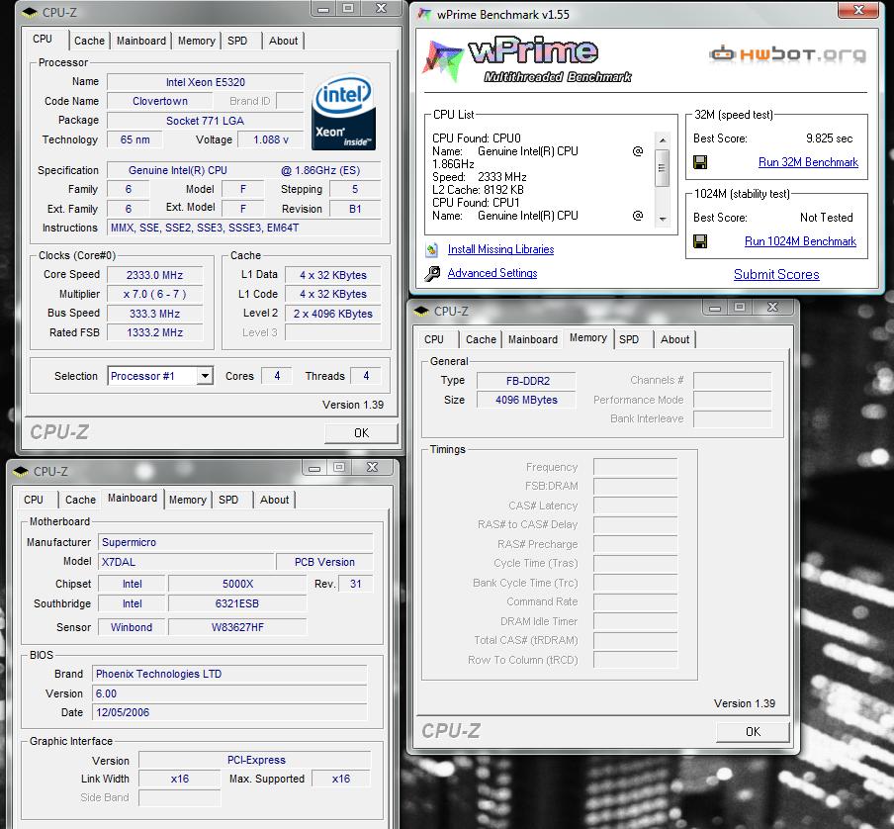Click the BIOS Date value 12/05/2006
Viewport: 894px width, 829px height.
point(229,712)
